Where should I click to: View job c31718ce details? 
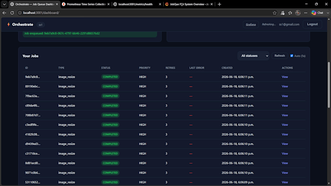coord(285,153)
